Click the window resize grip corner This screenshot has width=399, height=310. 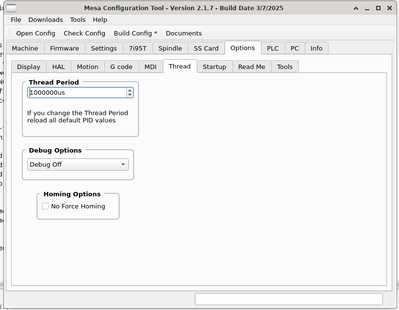click(x=391, y=302)
